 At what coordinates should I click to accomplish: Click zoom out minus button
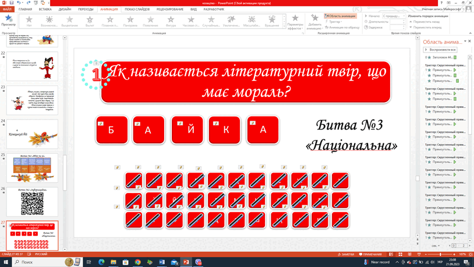click(426, 254)
